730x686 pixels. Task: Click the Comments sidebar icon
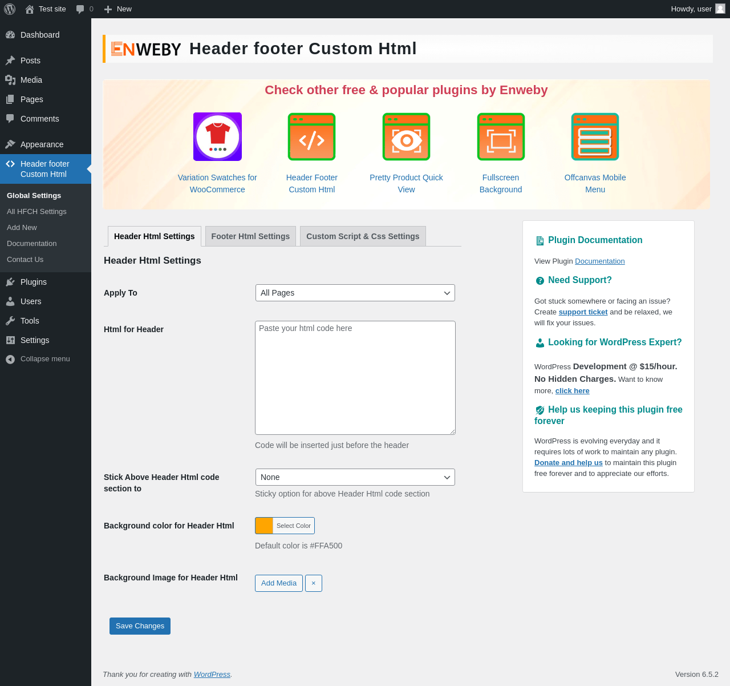click(10, 119)
